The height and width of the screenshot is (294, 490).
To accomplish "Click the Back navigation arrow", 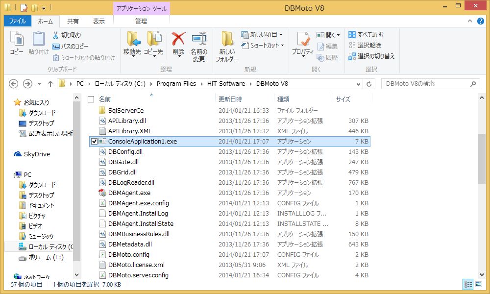I will tap(13, 84).
